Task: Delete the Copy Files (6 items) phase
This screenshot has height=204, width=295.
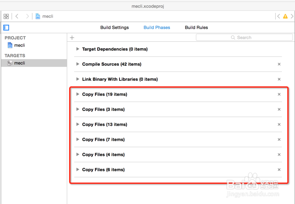Action: pyautogui.click(x=279, y=169)
